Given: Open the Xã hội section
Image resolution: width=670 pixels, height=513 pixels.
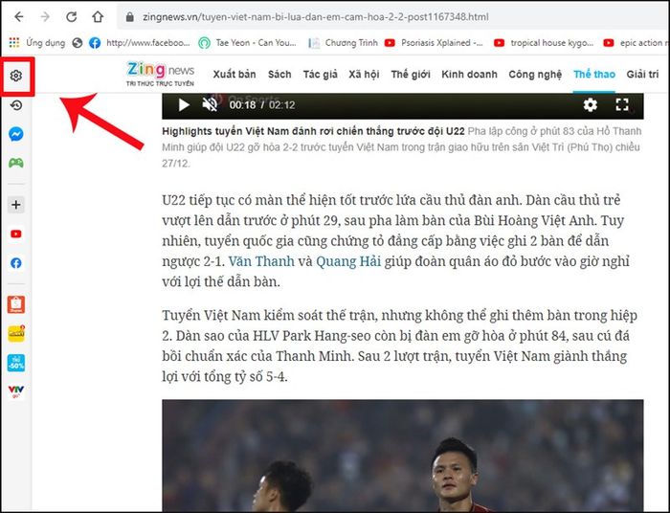Looking at the screenshot, I should point(364,75).
